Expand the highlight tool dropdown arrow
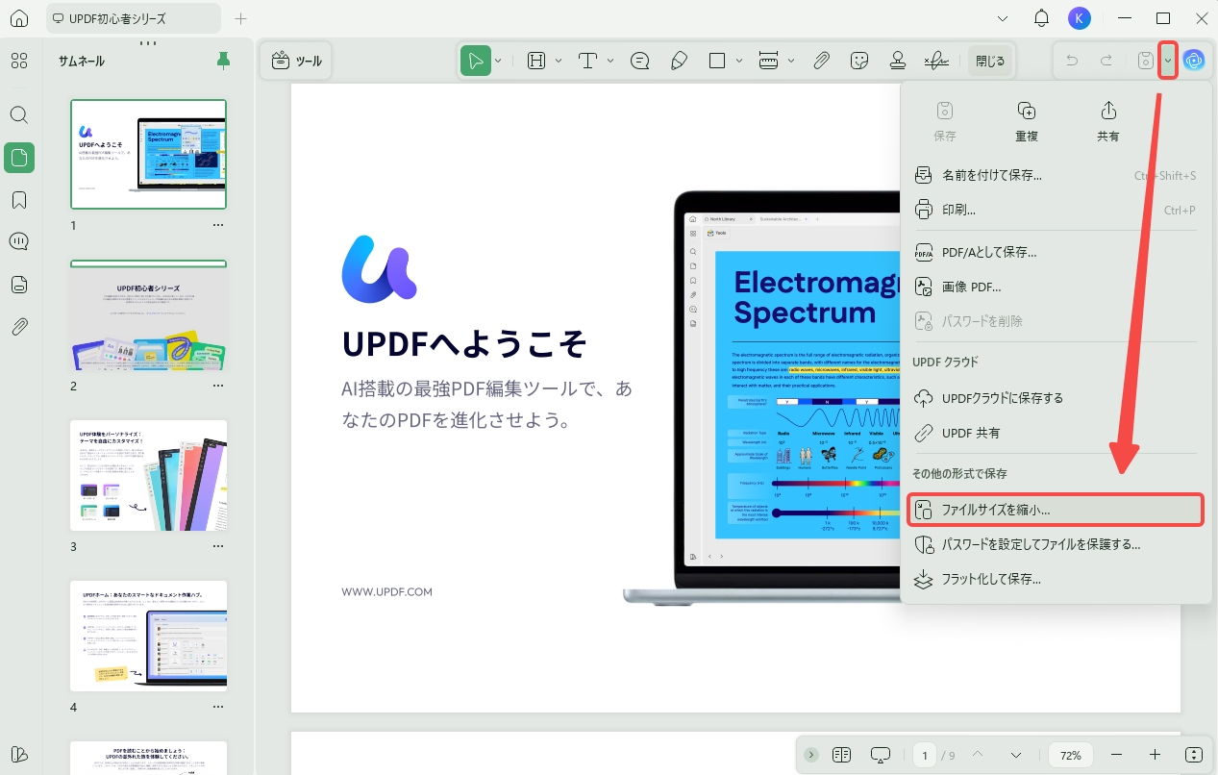The image size is (1218, 775). click(x=559, y=61)
